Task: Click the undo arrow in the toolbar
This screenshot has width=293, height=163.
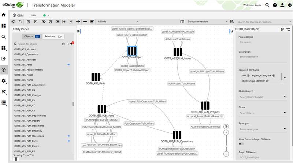Action: pos(21,22)
